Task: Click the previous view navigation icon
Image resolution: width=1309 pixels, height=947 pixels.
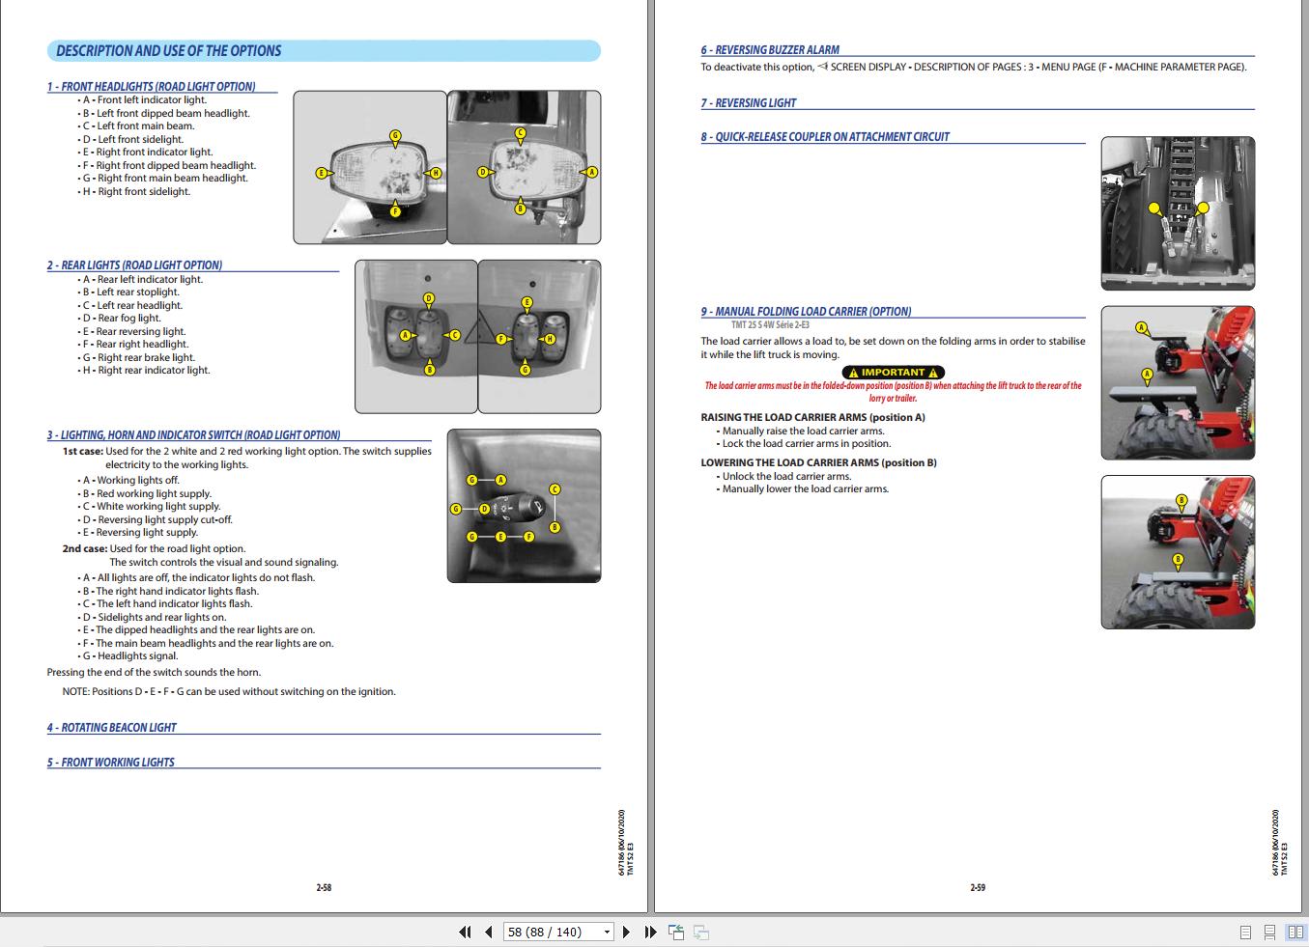Action: [x=676, y=932]
